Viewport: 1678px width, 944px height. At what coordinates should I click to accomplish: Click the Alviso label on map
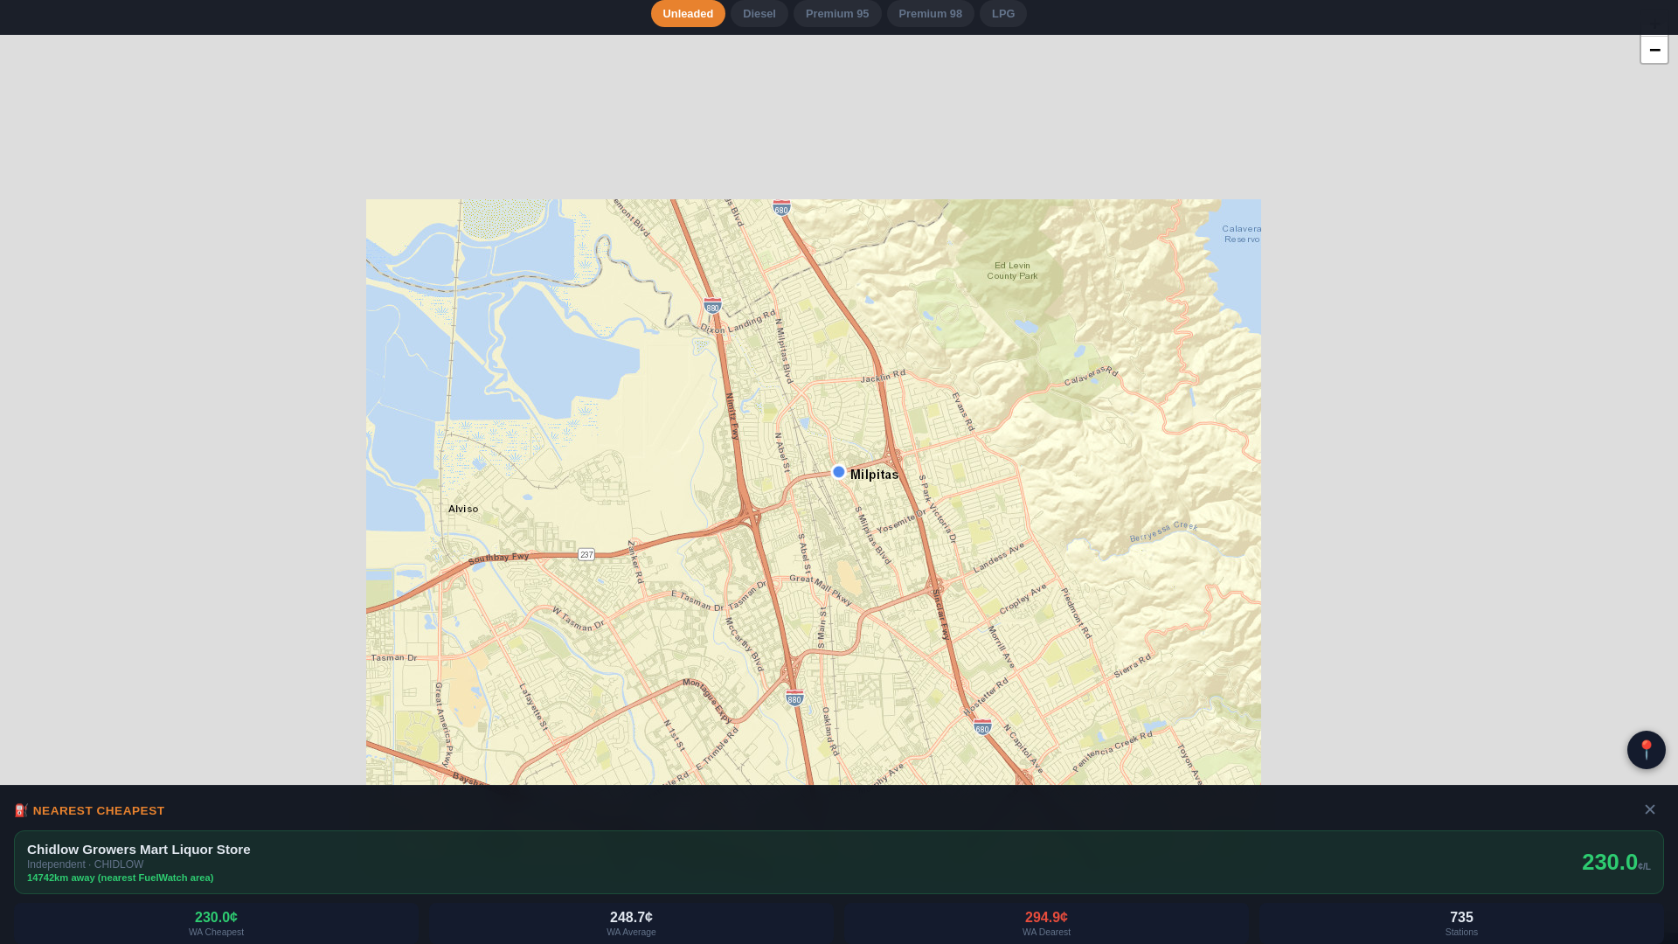point(463,509)
